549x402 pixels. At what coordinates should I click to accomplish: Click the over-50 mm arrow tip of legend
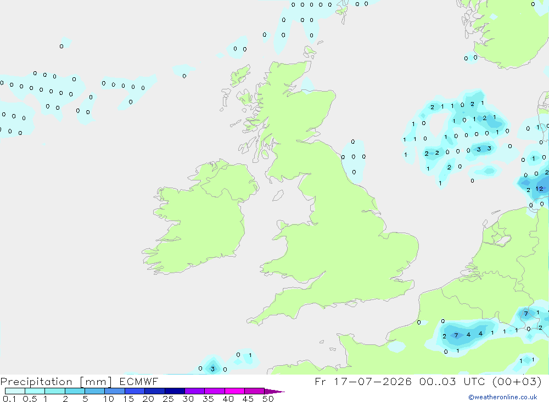tap(274, 392)
